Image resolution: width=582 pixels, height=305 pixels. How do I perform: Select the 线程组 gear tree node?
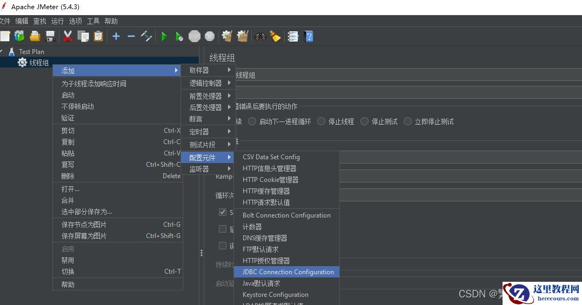34,62
